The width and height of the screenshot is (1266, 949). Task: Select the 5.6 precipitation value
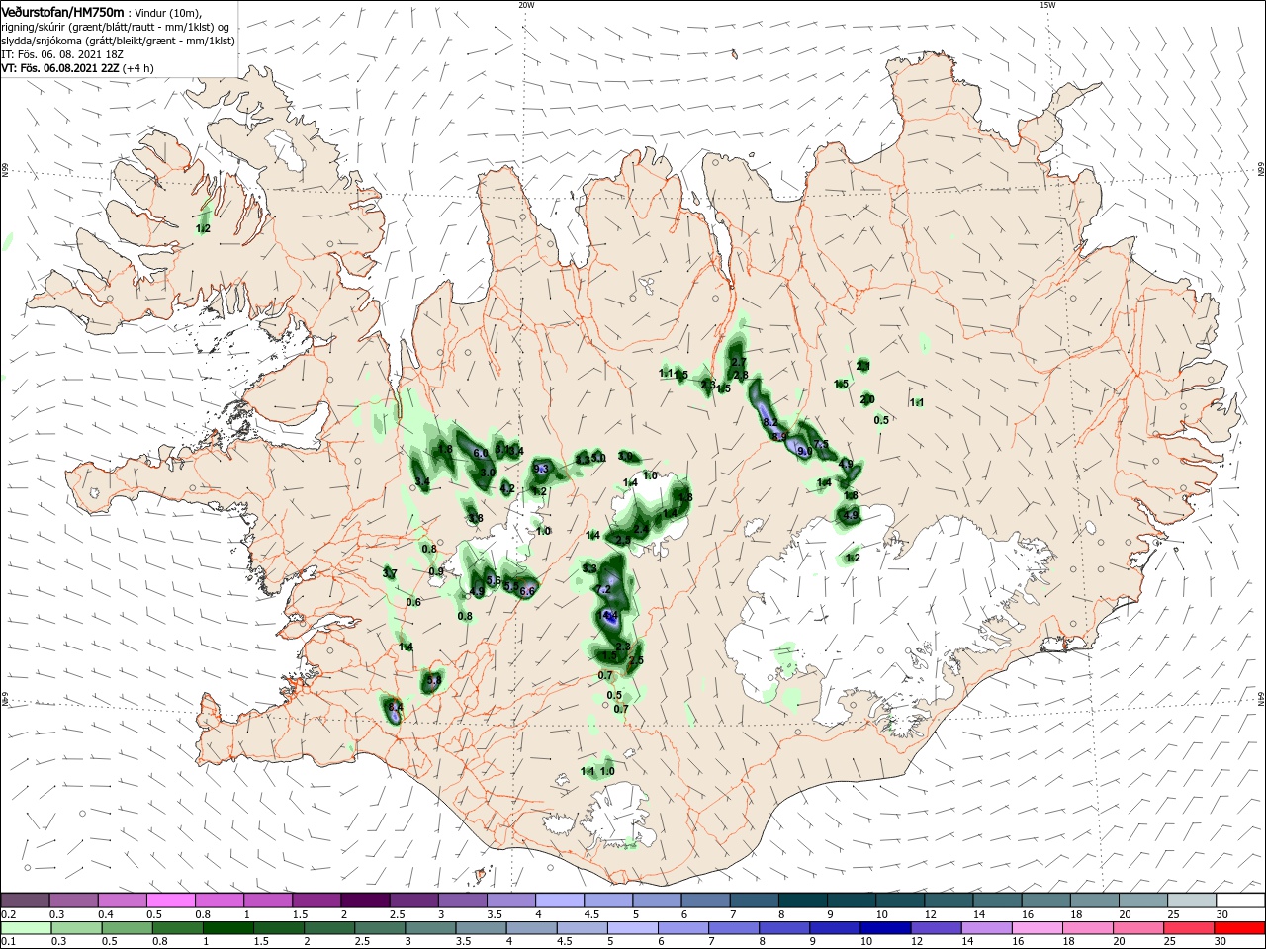pos(495,580)
